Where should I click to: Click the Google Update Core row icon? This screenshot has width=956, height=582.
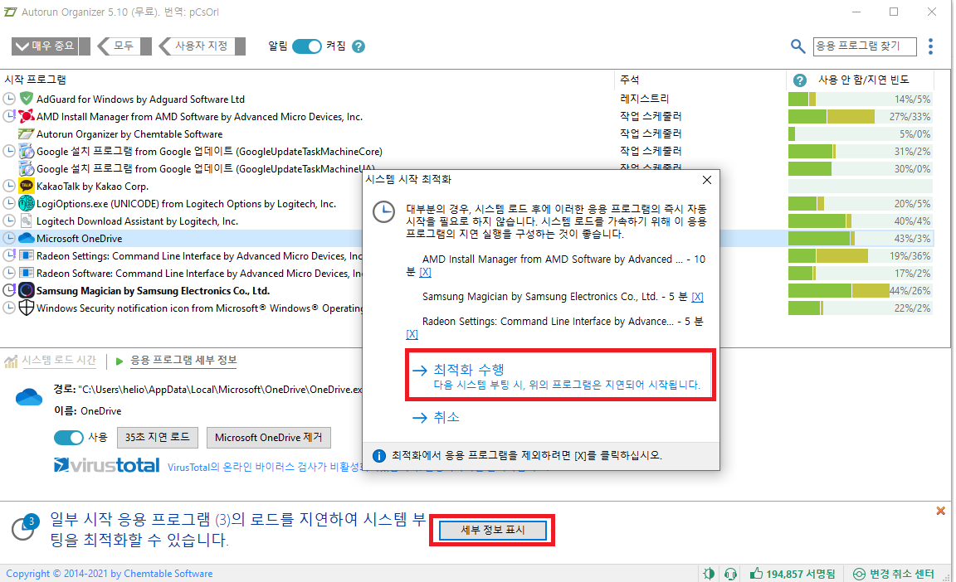coord(27,151)
